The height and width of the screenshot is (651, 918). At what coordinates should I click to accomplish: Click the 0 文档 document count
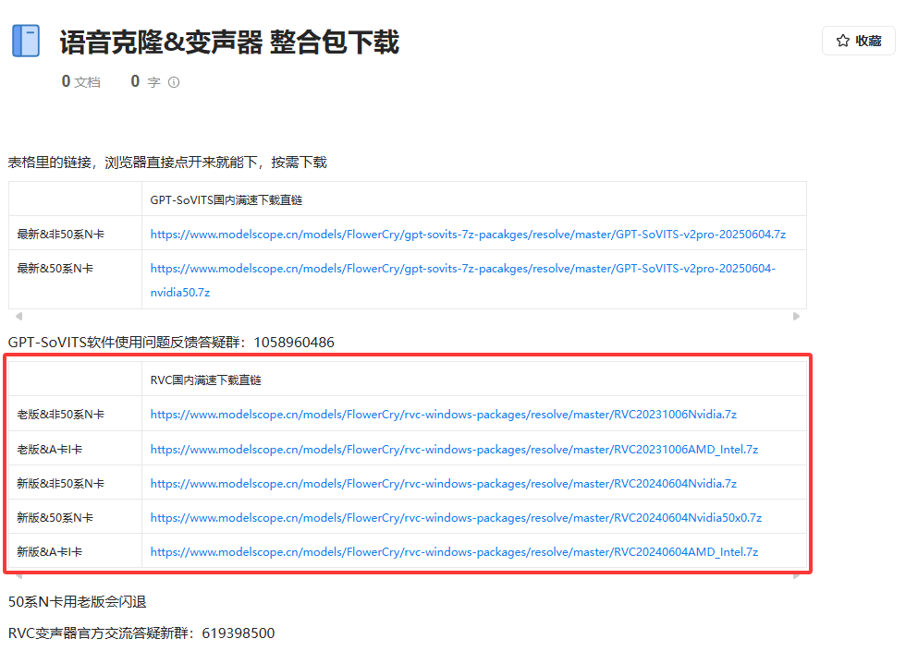(80, 82)
